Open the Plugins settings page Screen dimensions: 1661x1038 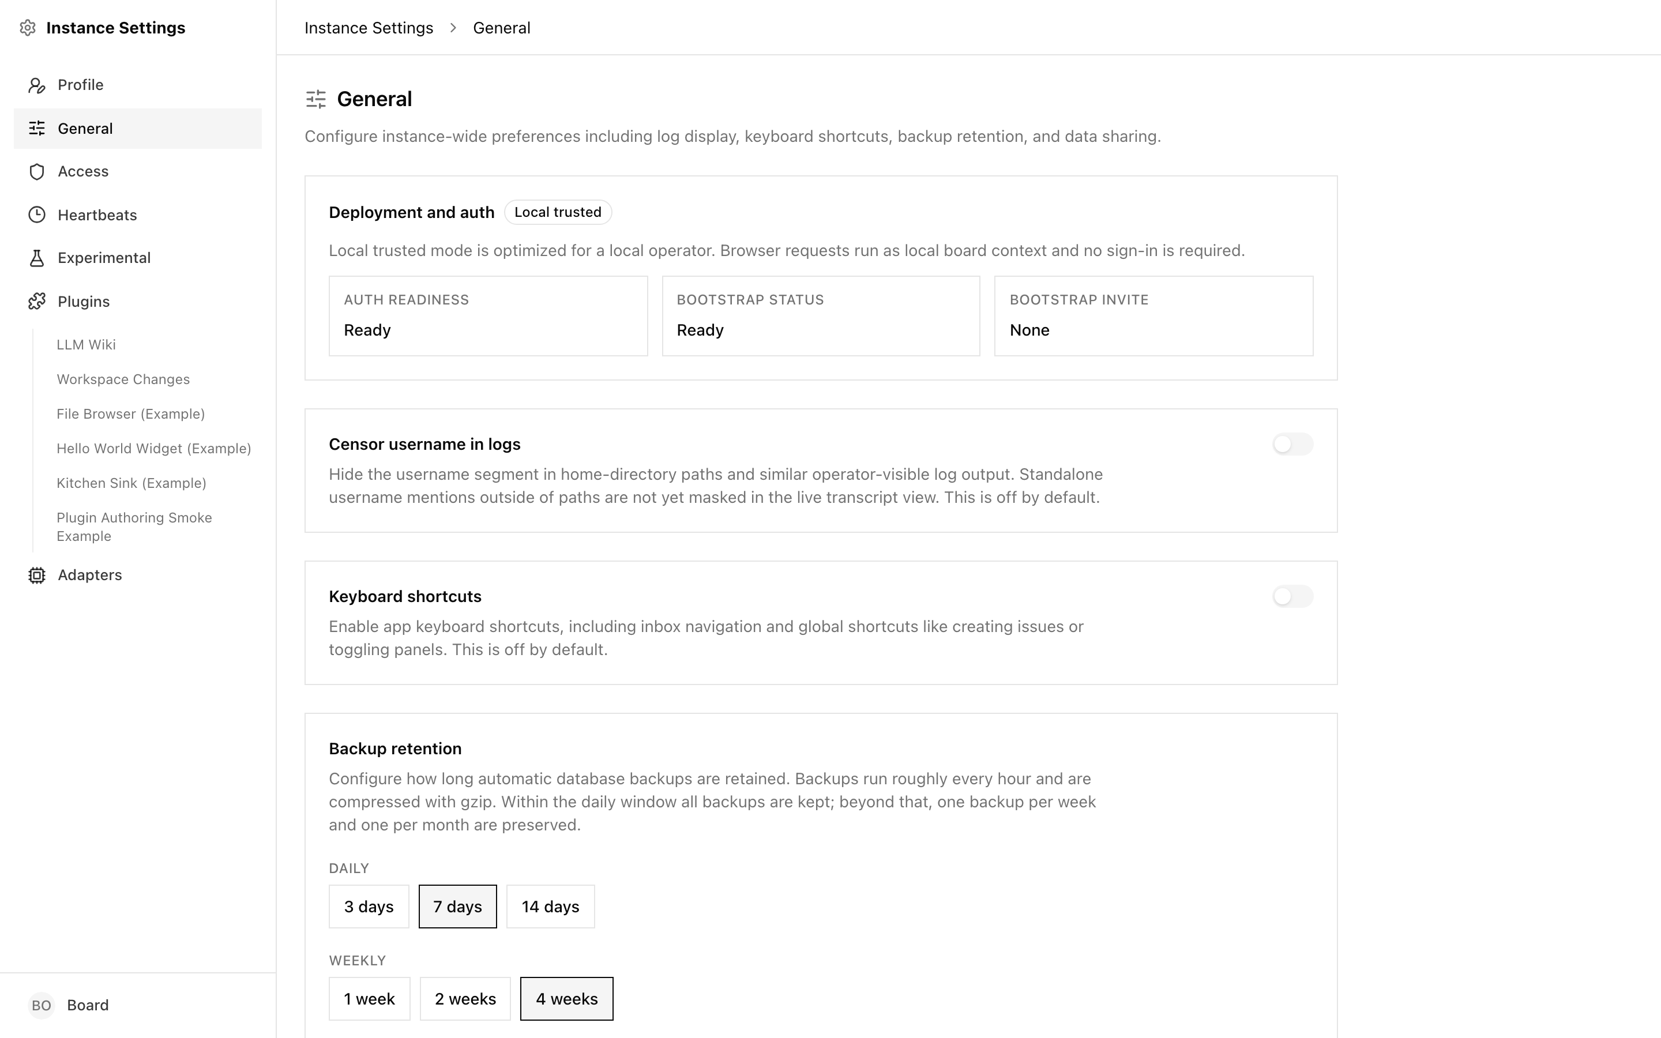[x=138, y=302]
